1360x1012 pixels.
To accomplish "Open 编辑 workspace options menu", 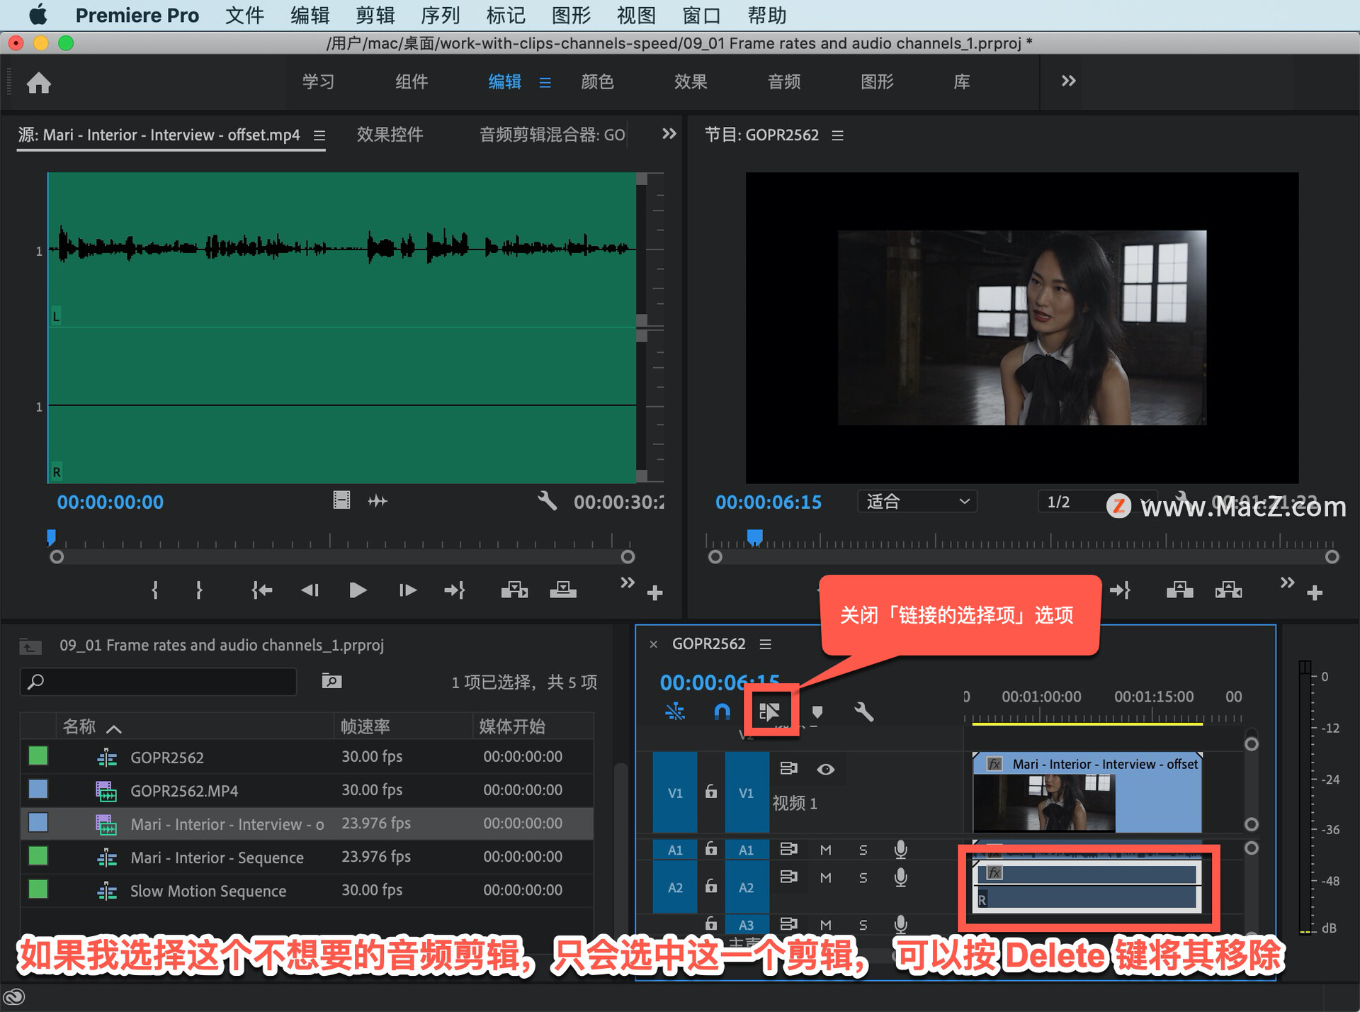I will pos(545,82).
